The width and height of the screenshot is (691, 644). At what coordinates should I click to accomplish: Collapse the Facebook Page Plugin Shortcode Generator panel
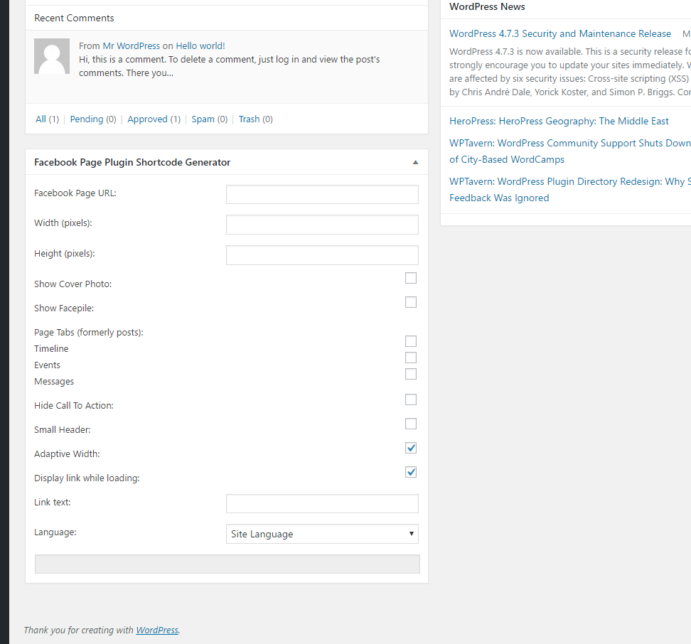click(415, 163)
